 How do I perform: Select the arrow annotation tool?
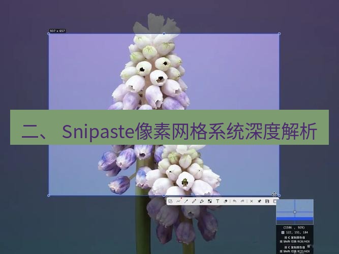click(186, 201)
